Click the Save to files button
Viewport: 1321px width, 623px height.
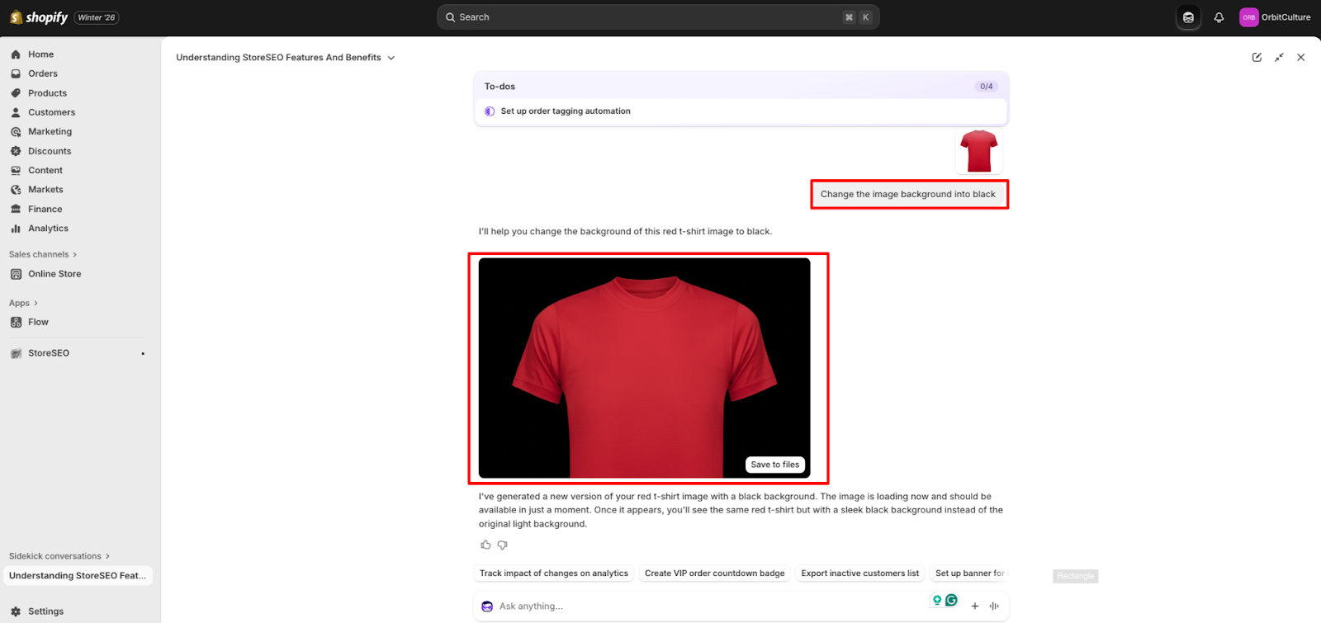click(774, 465)
